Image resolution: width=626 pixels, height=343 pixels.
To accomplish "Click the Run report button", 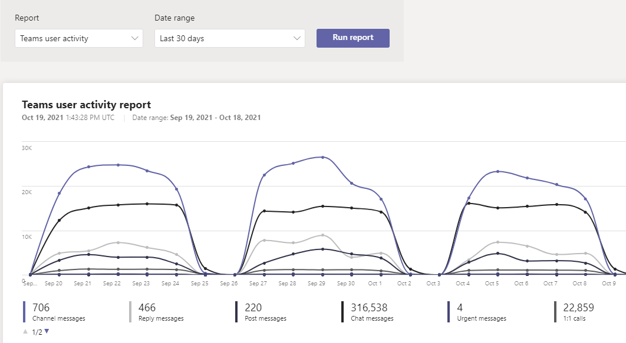I will click(353, 38).
